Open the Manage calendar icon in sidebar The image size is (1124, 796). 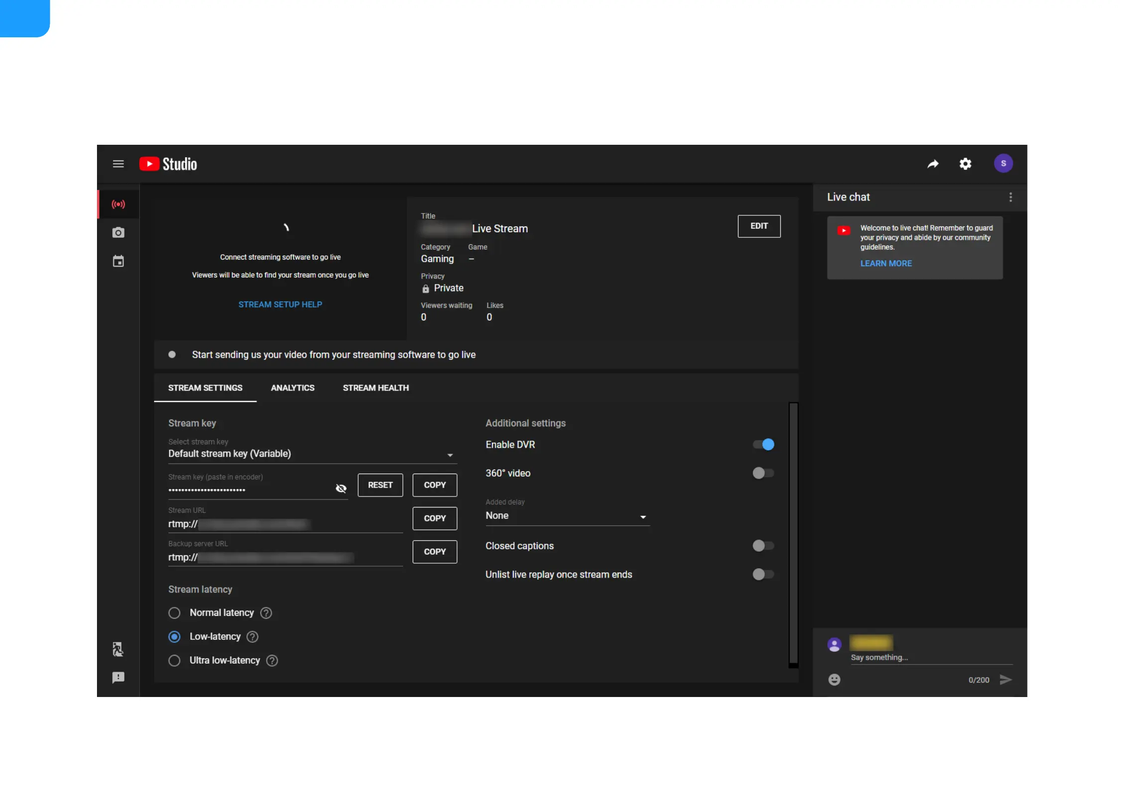coord(118,261)
